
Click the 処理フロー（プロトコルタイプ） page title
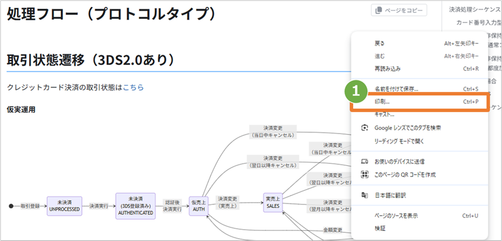click(110, 14)
